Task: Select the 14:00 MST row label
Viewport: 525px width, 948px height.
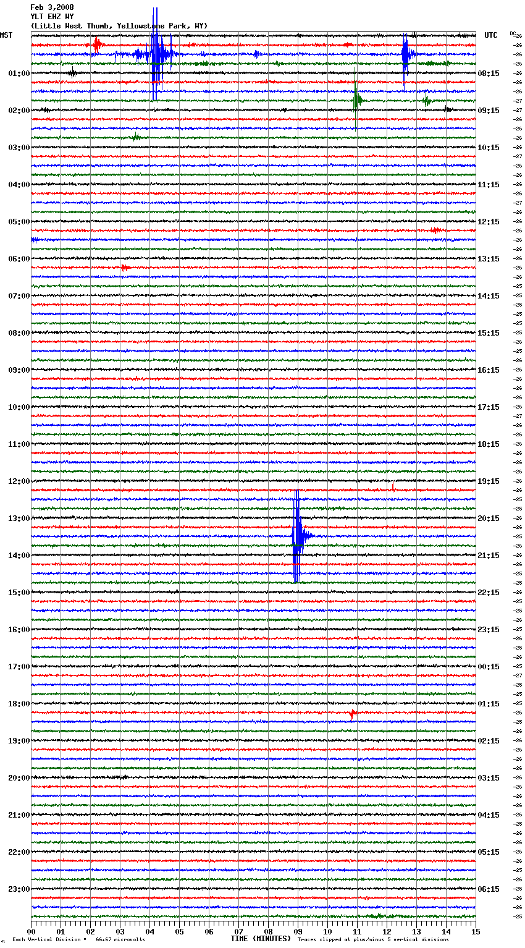Action: pyautogui.click(x=19, y=556)
